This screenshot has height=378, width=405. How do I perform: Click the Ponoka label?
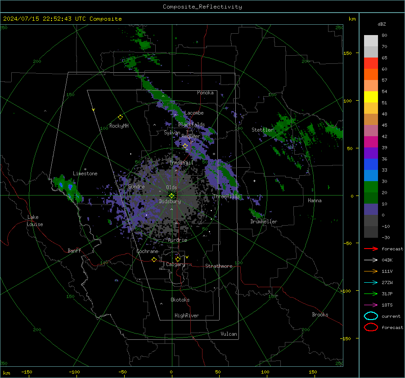[x=205, y=93]
